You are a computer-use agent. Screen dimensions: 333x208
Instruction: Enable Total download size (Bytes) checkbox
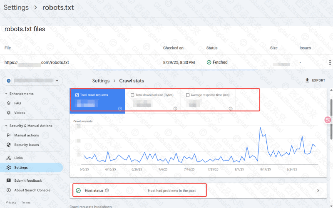point(132,95)
